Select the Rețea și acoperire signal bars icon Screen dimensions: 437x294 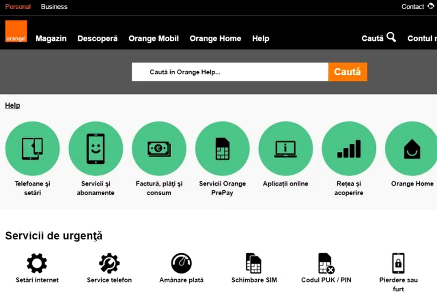click(349, 148)
